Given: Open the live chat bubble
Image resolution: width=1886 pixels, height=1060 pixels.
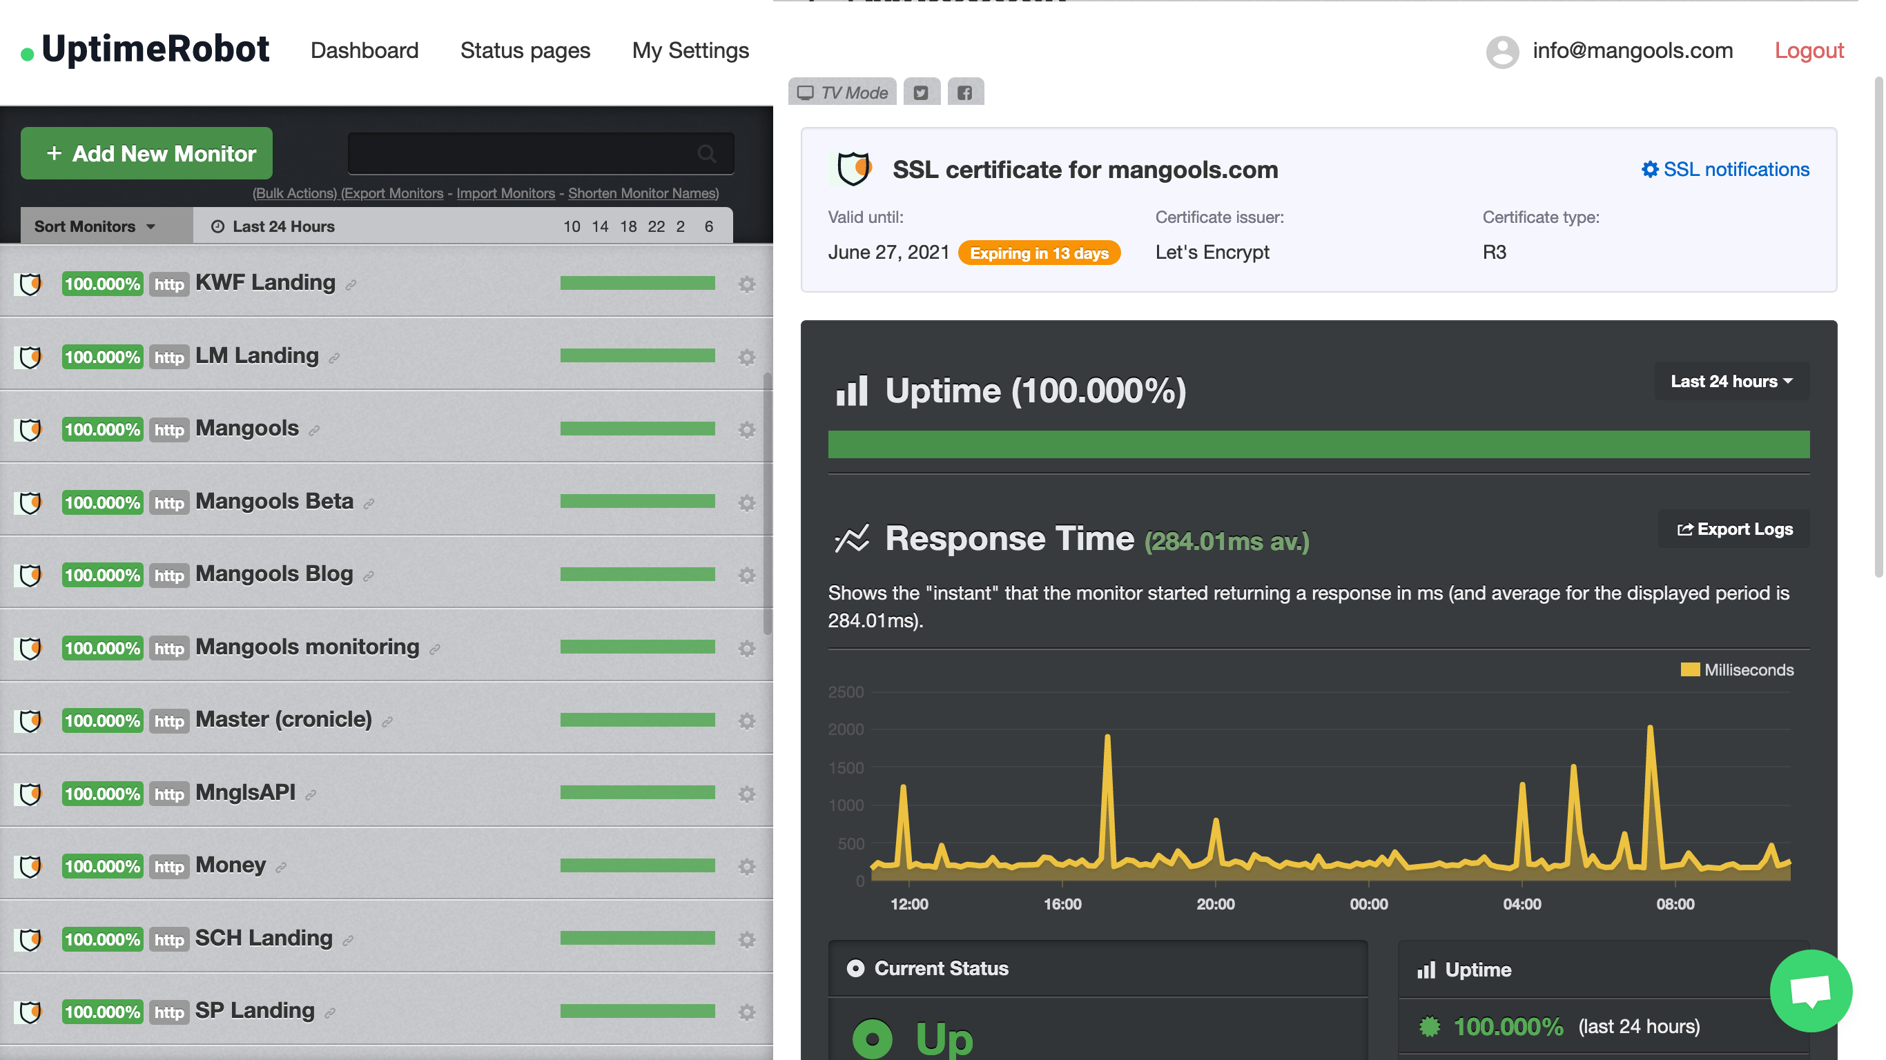Looking at the screenshot, I should pyautogui.click(x=1810, y=990).
